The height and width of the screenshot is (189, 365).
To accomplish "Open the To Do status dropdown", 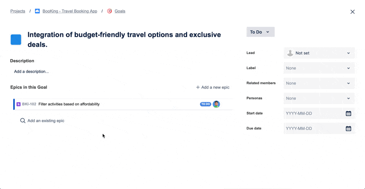I will tap(260, 32).
